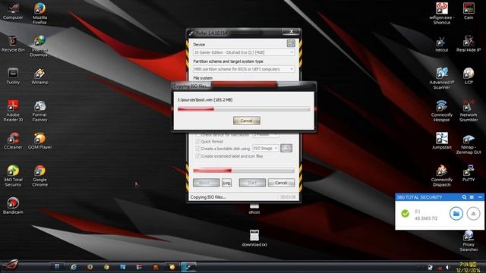Open menu icon in 360 Total Security widget

tap(472, 197)
